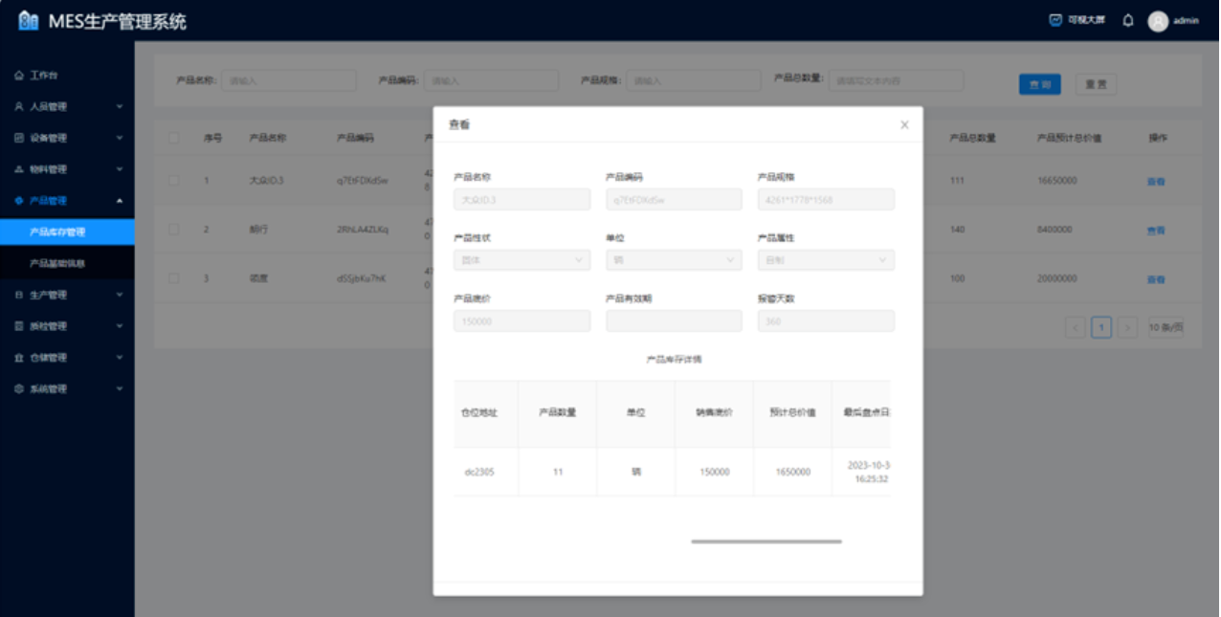Open the 可视大屏 dashboard icon

1055,20
